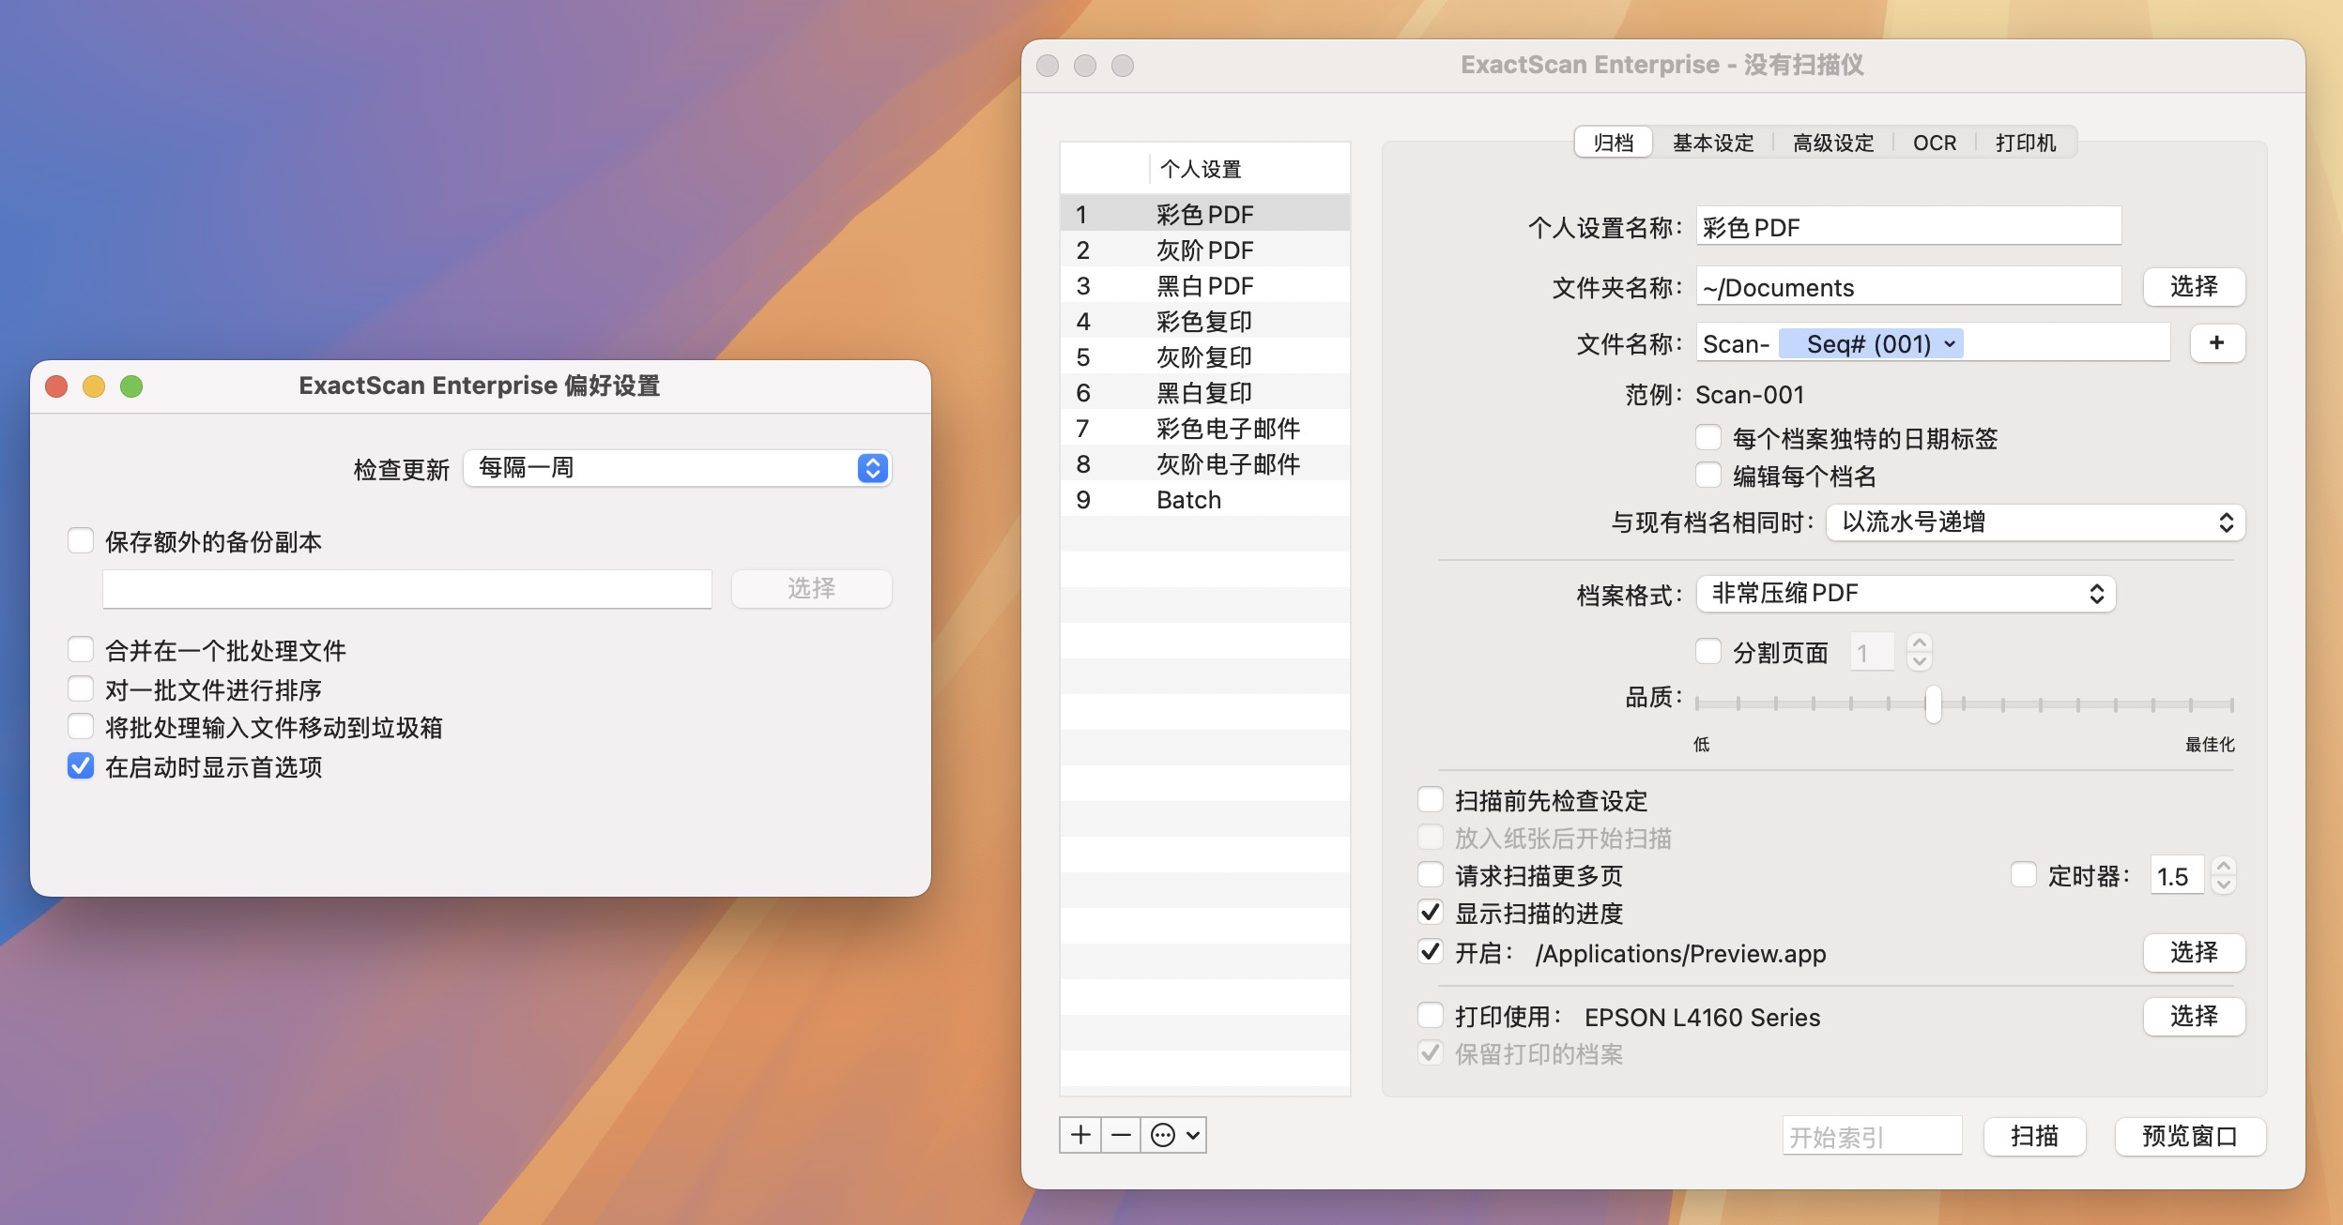Add filename token with the + button
Image resolution: width=2343 pixels, height=1225 pixels.
(x=2219, y=343)
